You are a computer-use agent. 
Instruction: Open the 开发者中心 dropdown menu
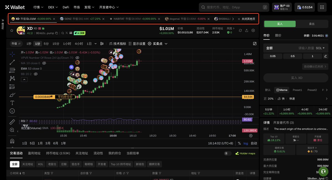click(109, 7)
